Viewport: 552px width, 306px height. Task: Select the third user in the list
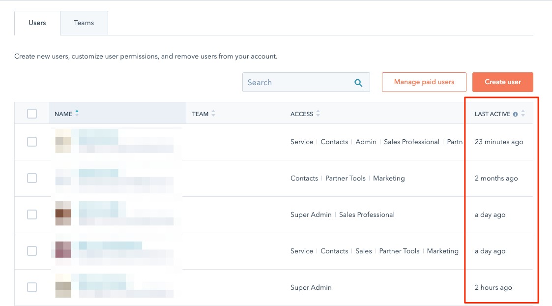pos(32,214)
